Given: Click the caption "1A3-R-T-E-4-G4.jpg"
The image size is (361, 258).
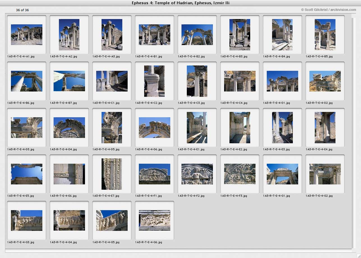Looking at the screenshot, I should 63,242.
